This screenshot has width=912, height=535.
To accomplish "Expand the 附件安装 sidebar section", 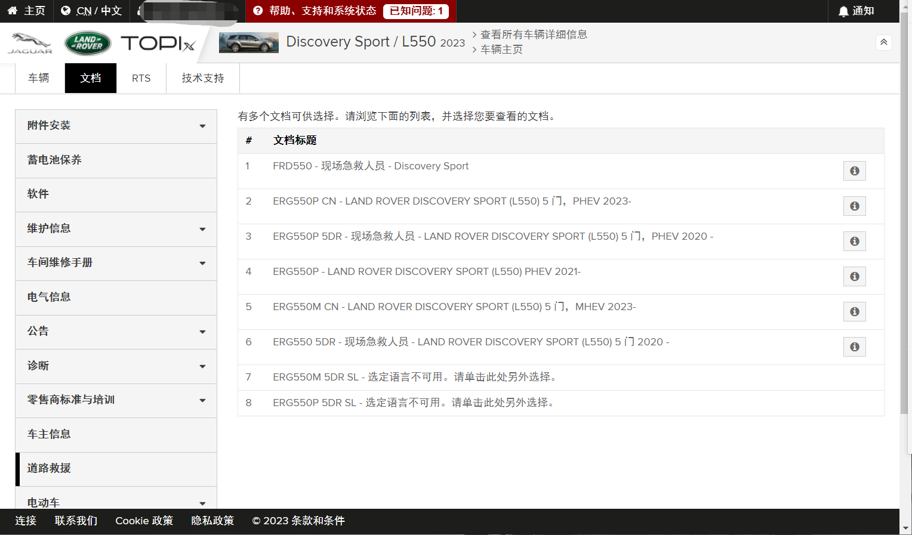I will pos(202,126).
